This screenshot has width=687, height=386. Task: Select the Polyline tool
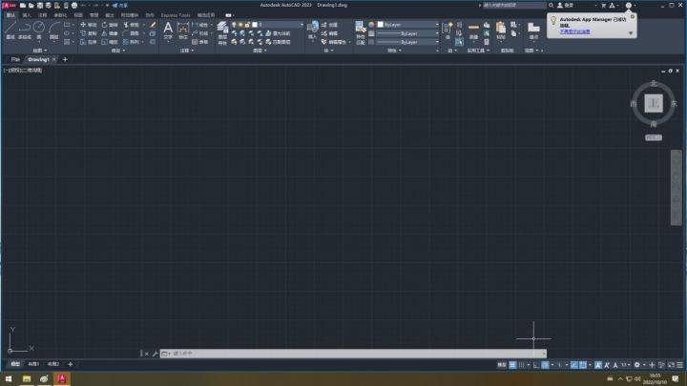click(x=25, y=30)
